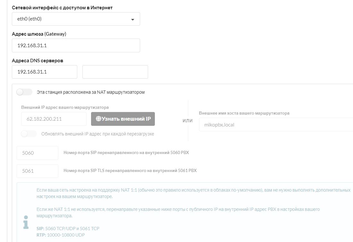Click the globe icon on the external IP button

coord(98,119)
